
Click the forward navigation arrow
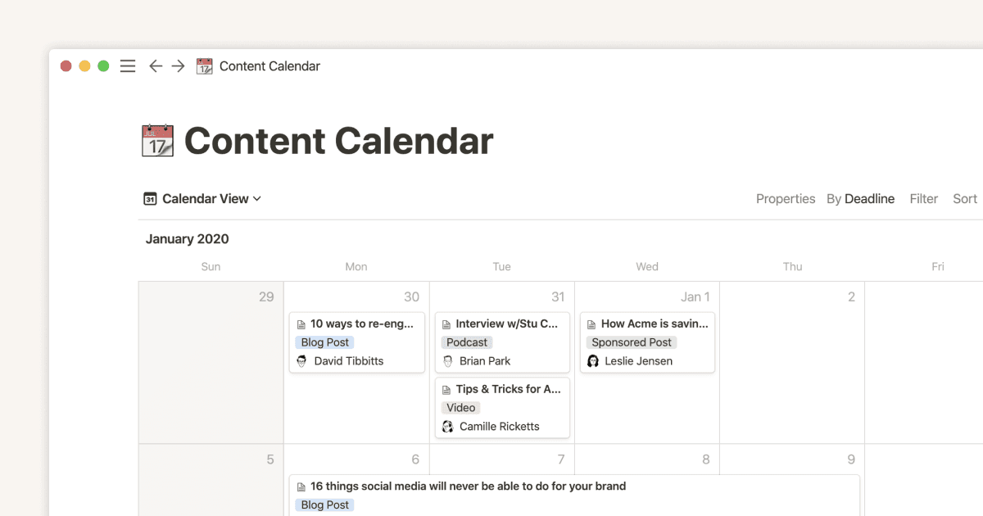pyautogui.click(x=178, y=66)
